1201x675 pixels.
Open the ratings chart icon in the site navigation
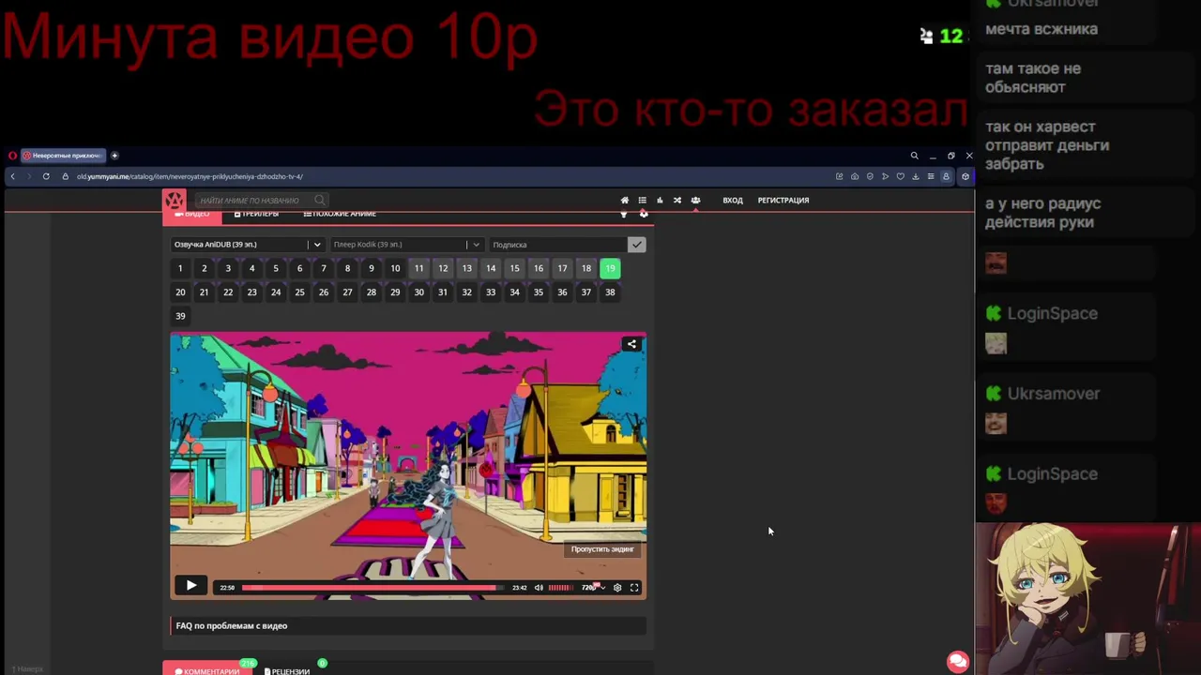pos(660,200)
